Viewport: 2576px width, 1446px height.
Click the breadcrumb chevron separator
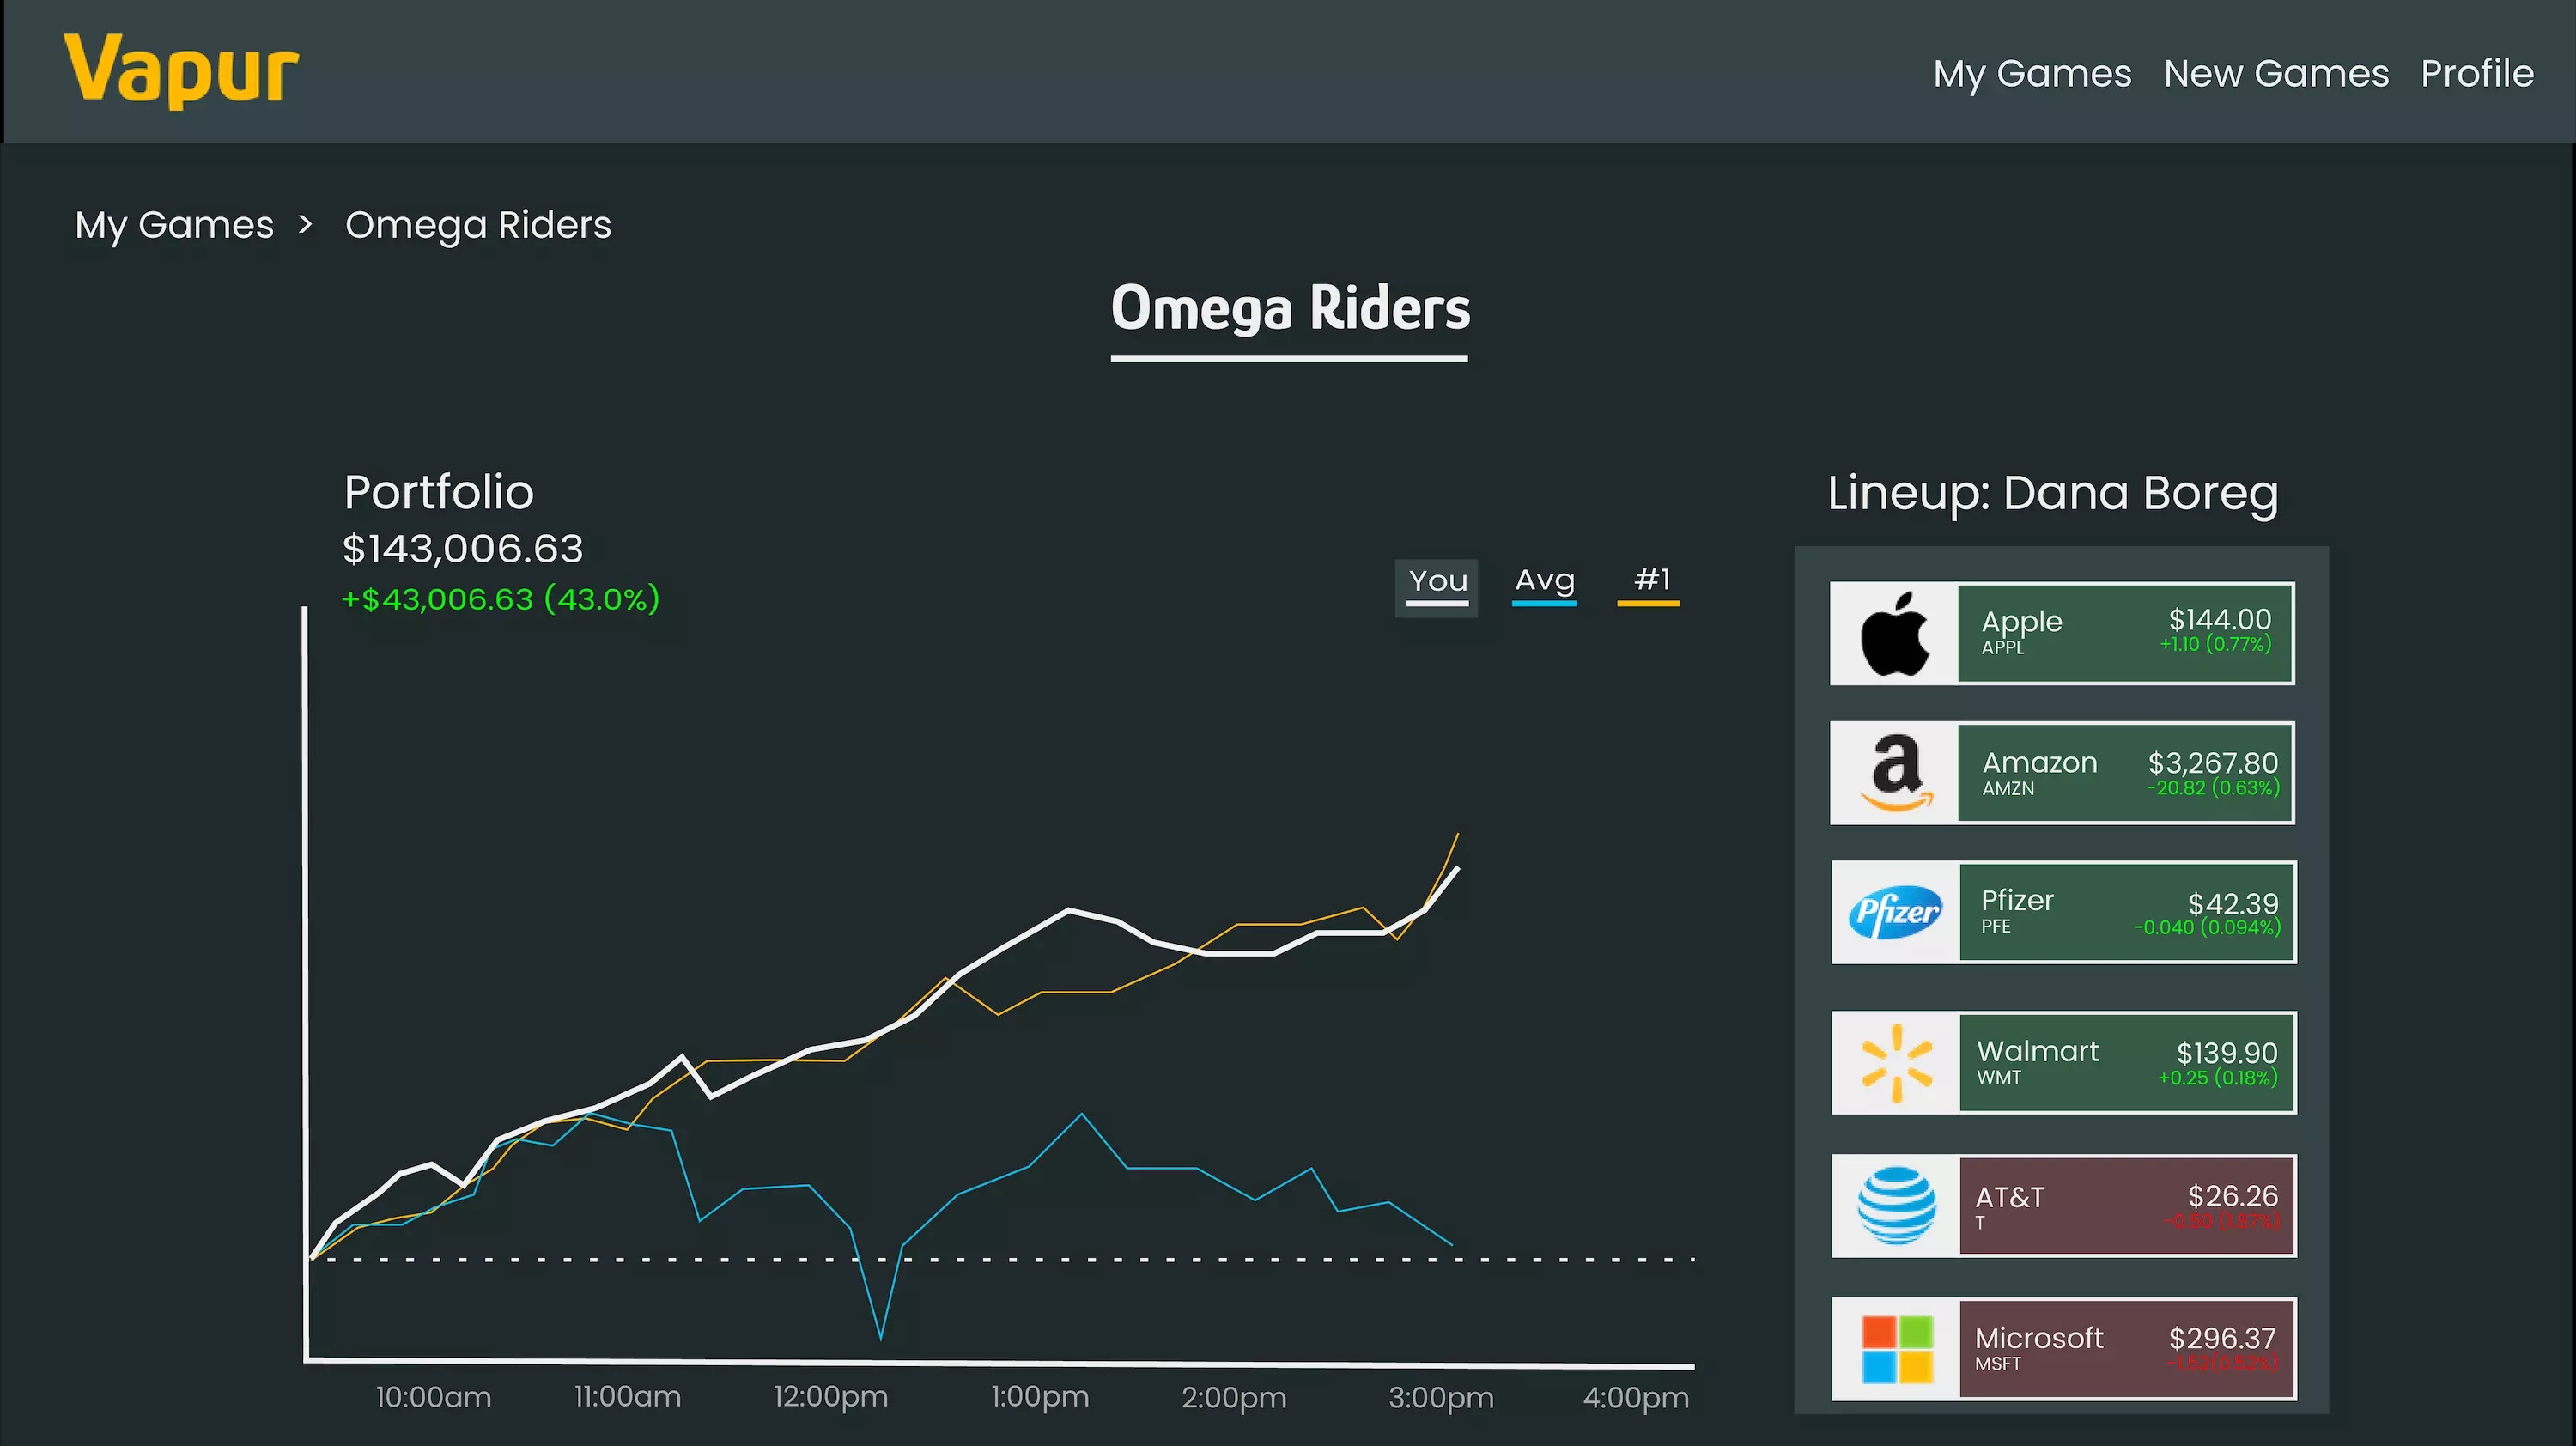(306, 224)
